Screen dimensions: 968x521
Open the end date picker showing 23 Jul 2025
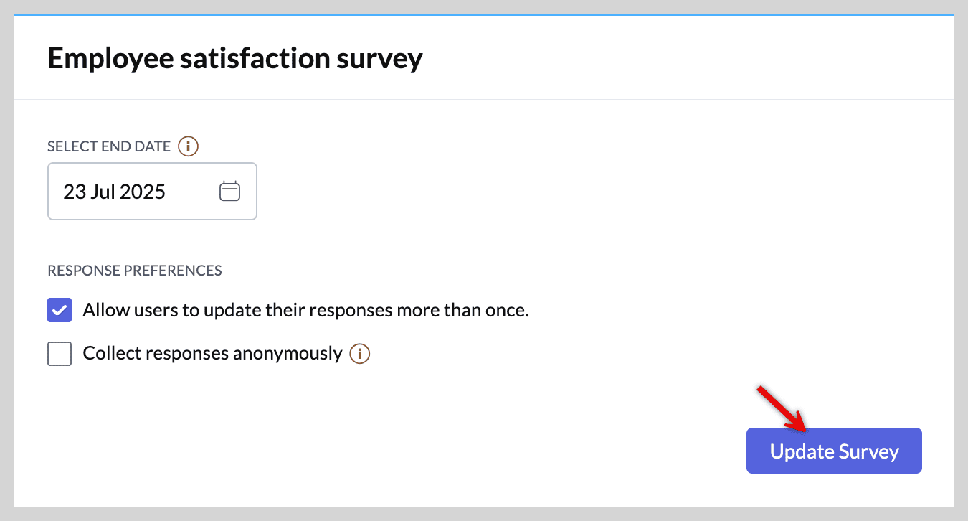(x=152, y=191)
